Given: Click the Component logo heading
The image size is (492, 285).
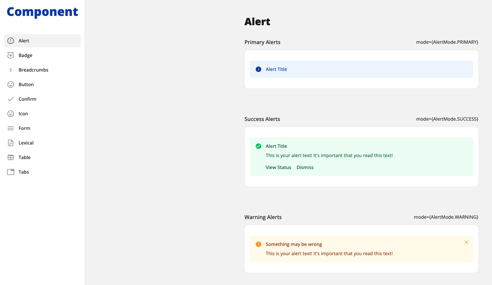Looking at the screenshot, I should pyautogui.click(x=43, y=12).
